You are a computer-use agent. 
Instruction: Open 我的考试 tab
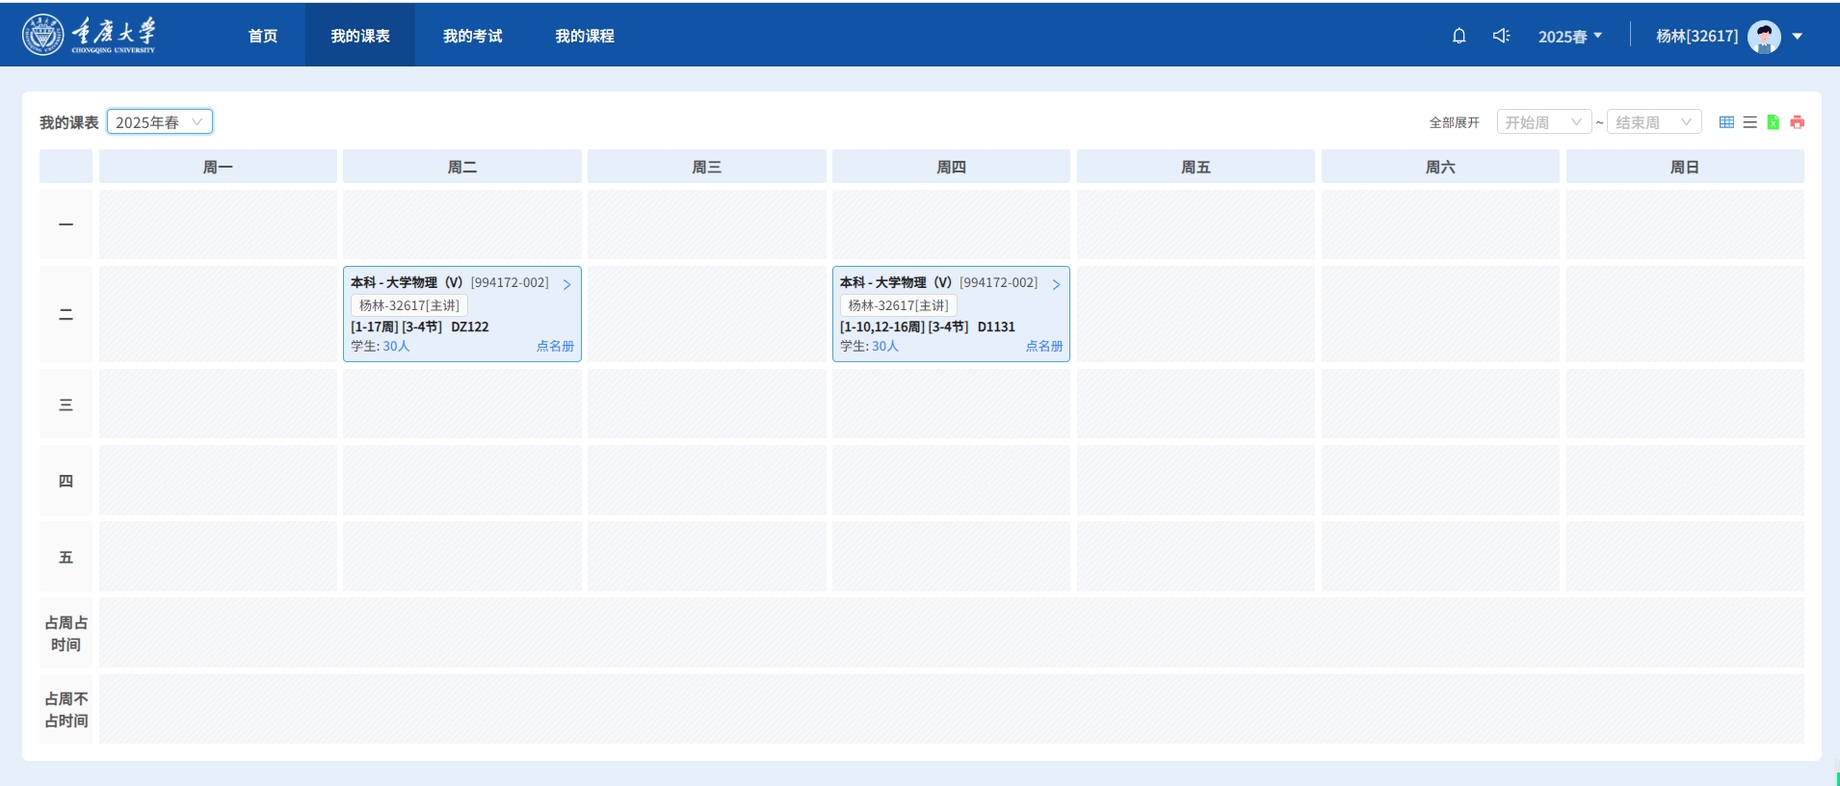click(472, 36)
